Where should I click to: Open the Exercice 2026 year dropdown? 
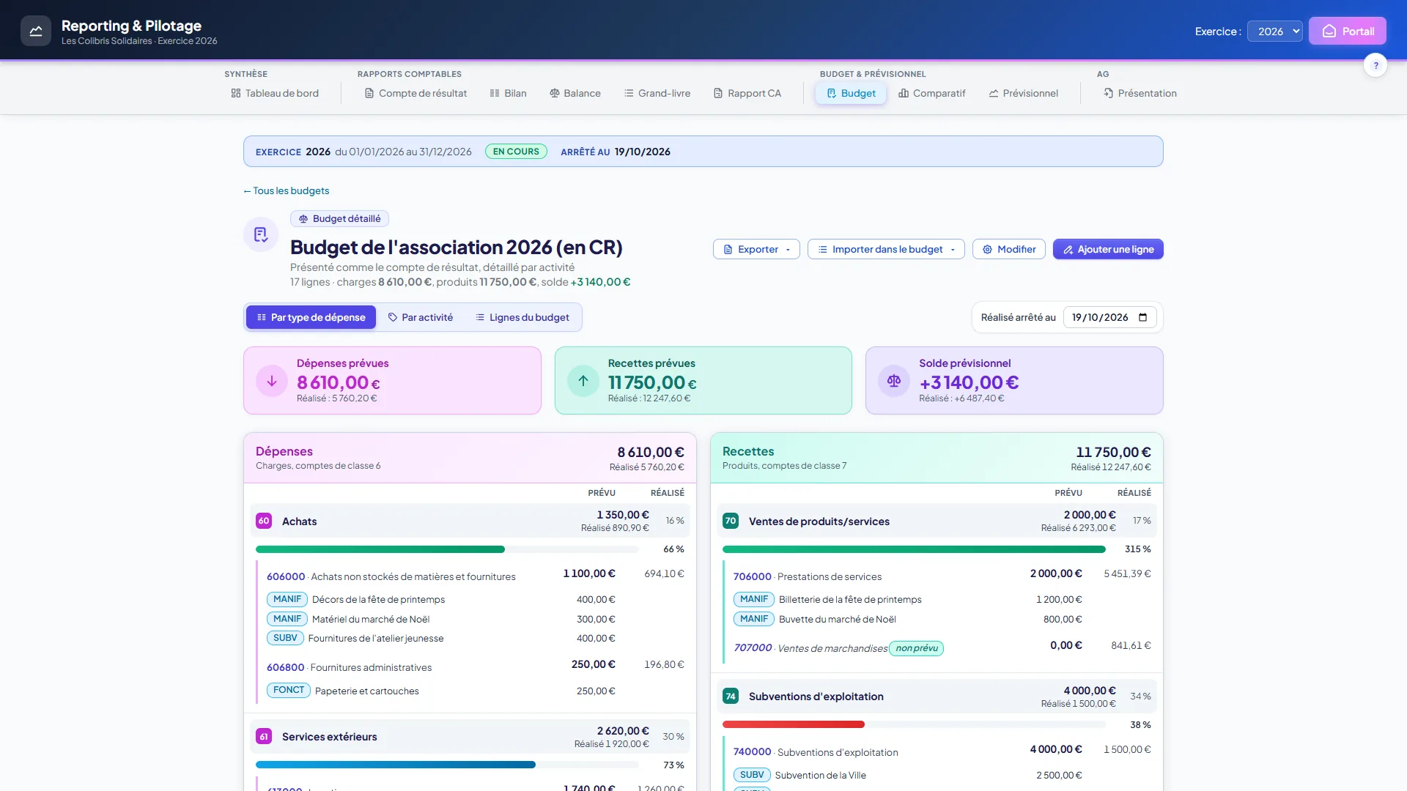[1275, 31]
